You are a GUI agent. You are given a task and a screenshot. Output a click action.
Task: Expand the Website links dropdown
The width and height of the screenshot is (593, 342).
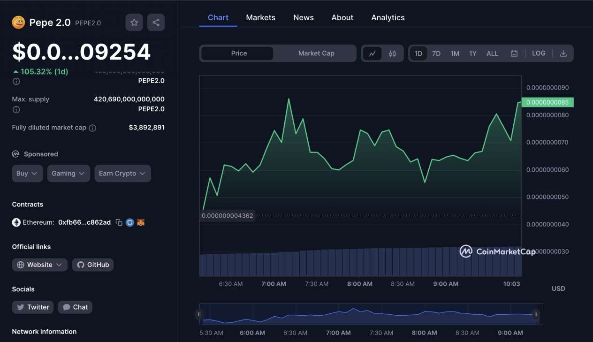39,265
